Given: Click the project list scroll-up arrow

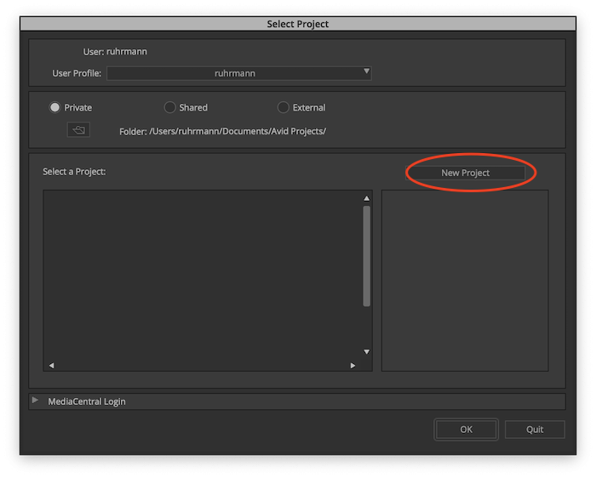Looking at the screenshot, I should 367,197.
